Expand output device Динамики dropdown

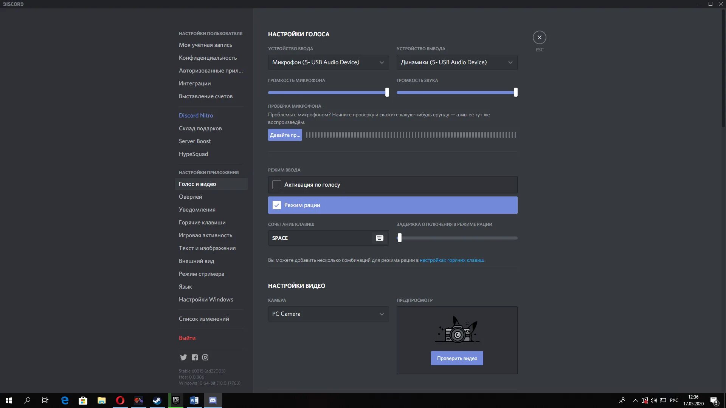[x=457, y=62]
